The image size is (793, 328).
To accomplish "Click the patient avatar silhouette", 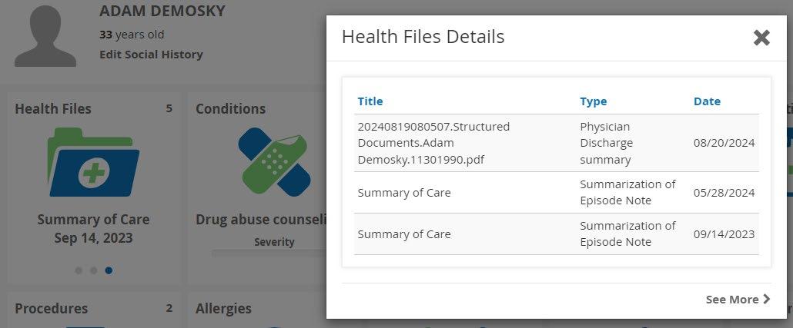I will click(45, 36).
